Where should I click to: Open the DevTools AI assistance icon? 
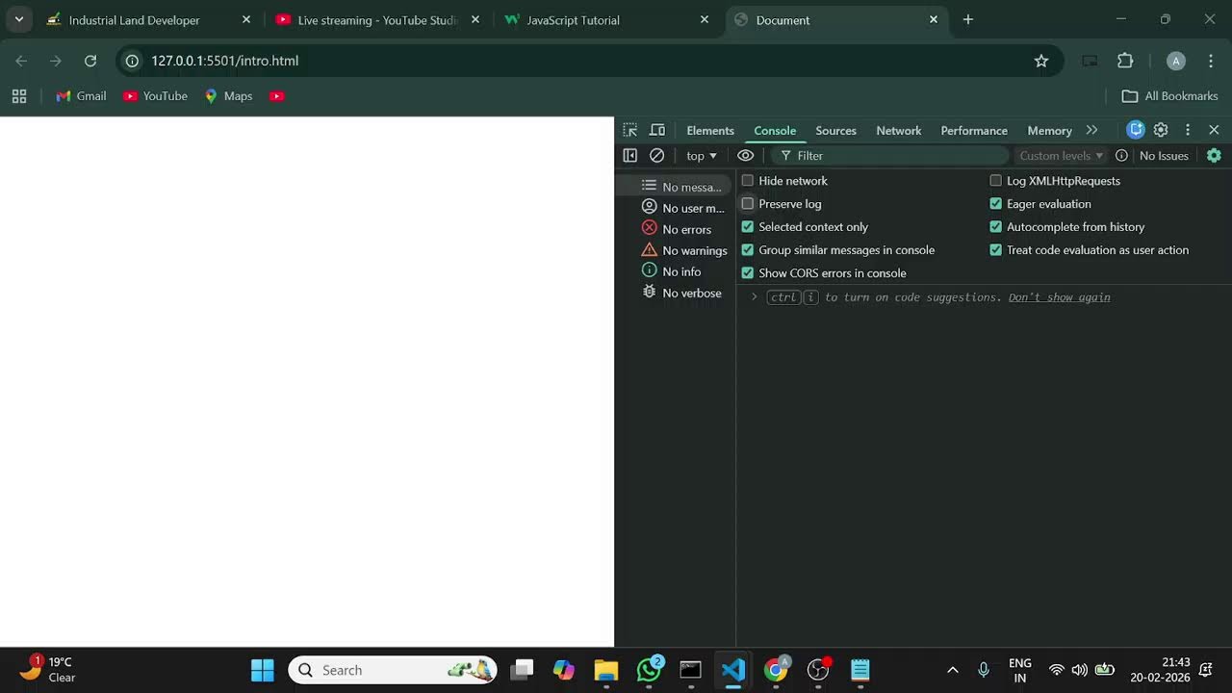click(x=1136, y=130)
